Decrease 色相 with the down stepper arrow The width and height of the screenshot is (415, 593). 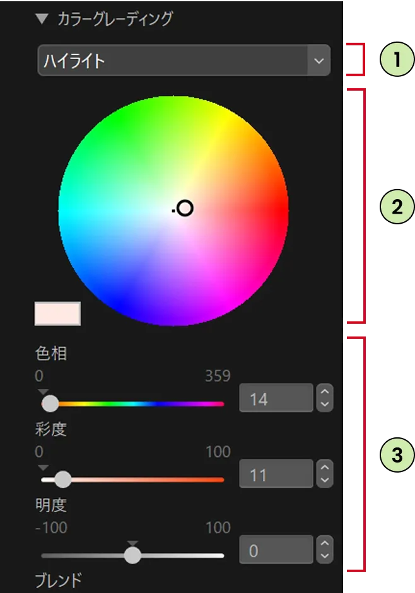point(324,403)
